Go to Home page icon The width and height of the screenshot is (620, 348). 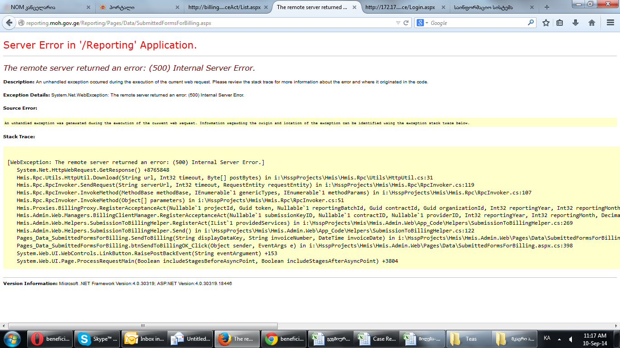tap(592, 23)
